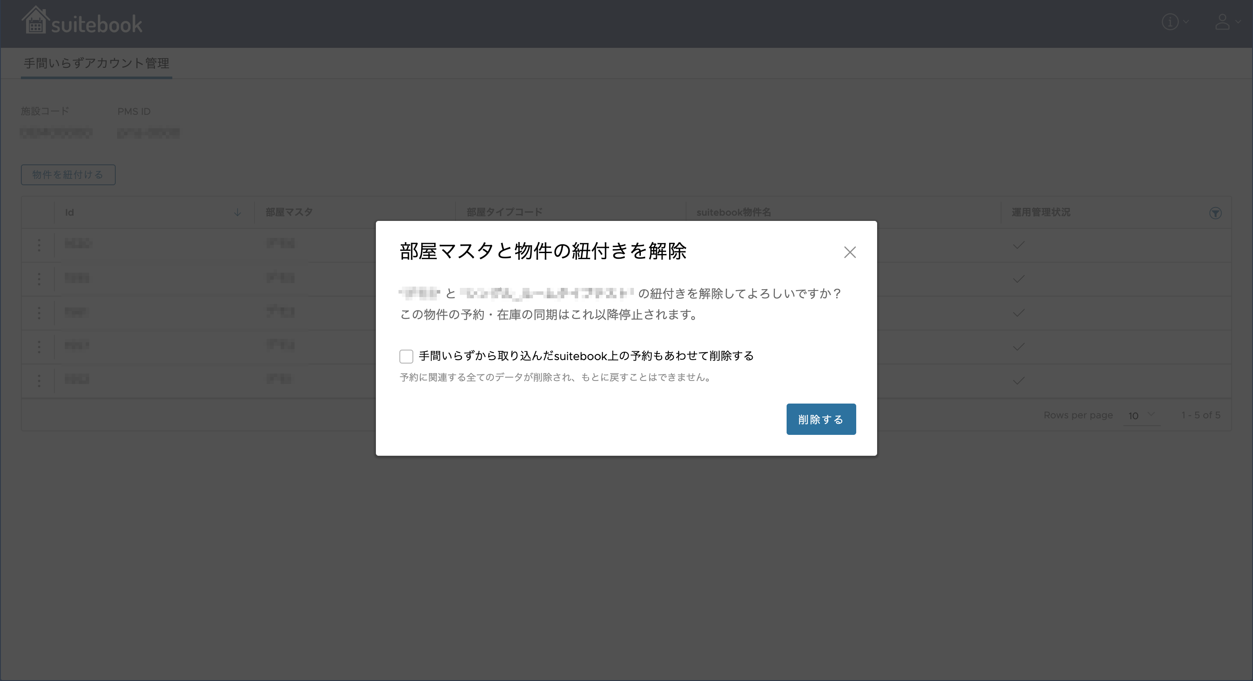Viewport: 1253px width, 681px height.
Task: Click the checkbox label about deleting reservations
Action: point(586,356)
